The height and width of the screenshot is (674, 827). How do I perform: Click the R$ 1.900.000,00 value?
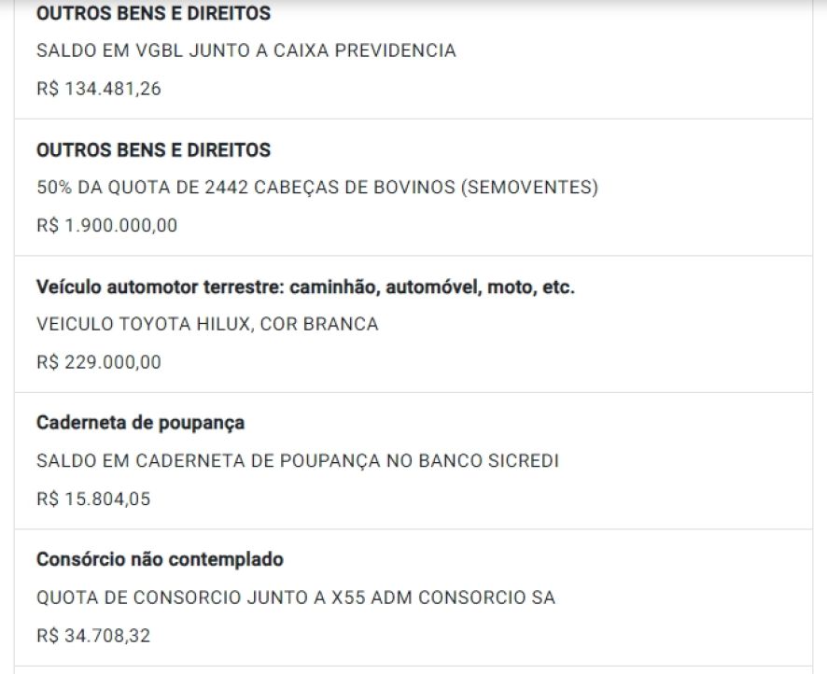(x=106, y=225)
